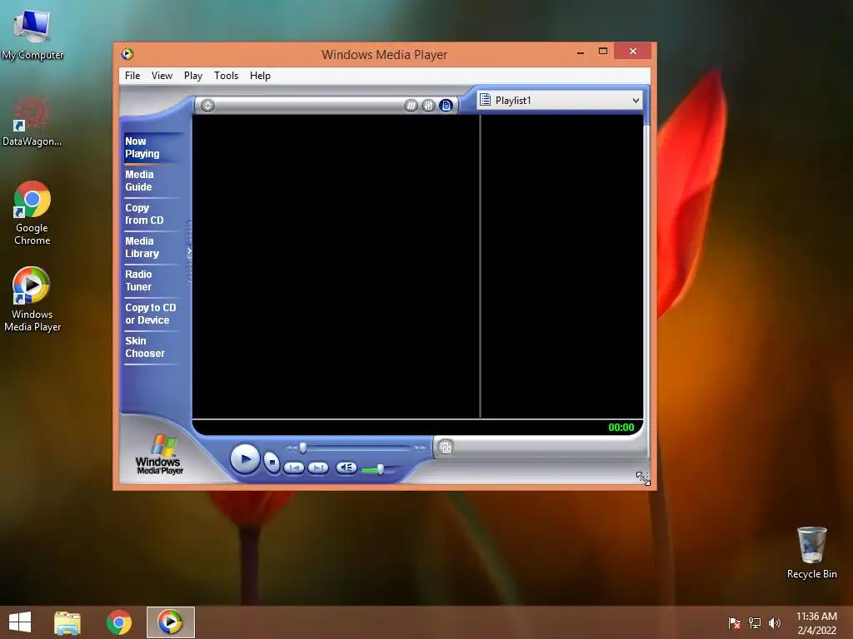853x639 pixels.
Task: Open the File menu
Action: pos(132,76)
